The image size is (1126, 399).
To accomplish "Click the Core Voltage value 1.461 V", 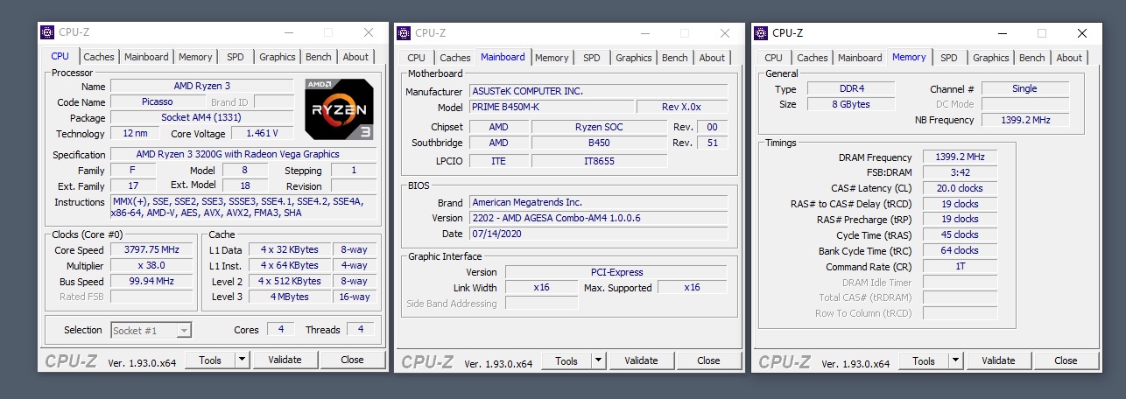I will [x=262, y=134].
